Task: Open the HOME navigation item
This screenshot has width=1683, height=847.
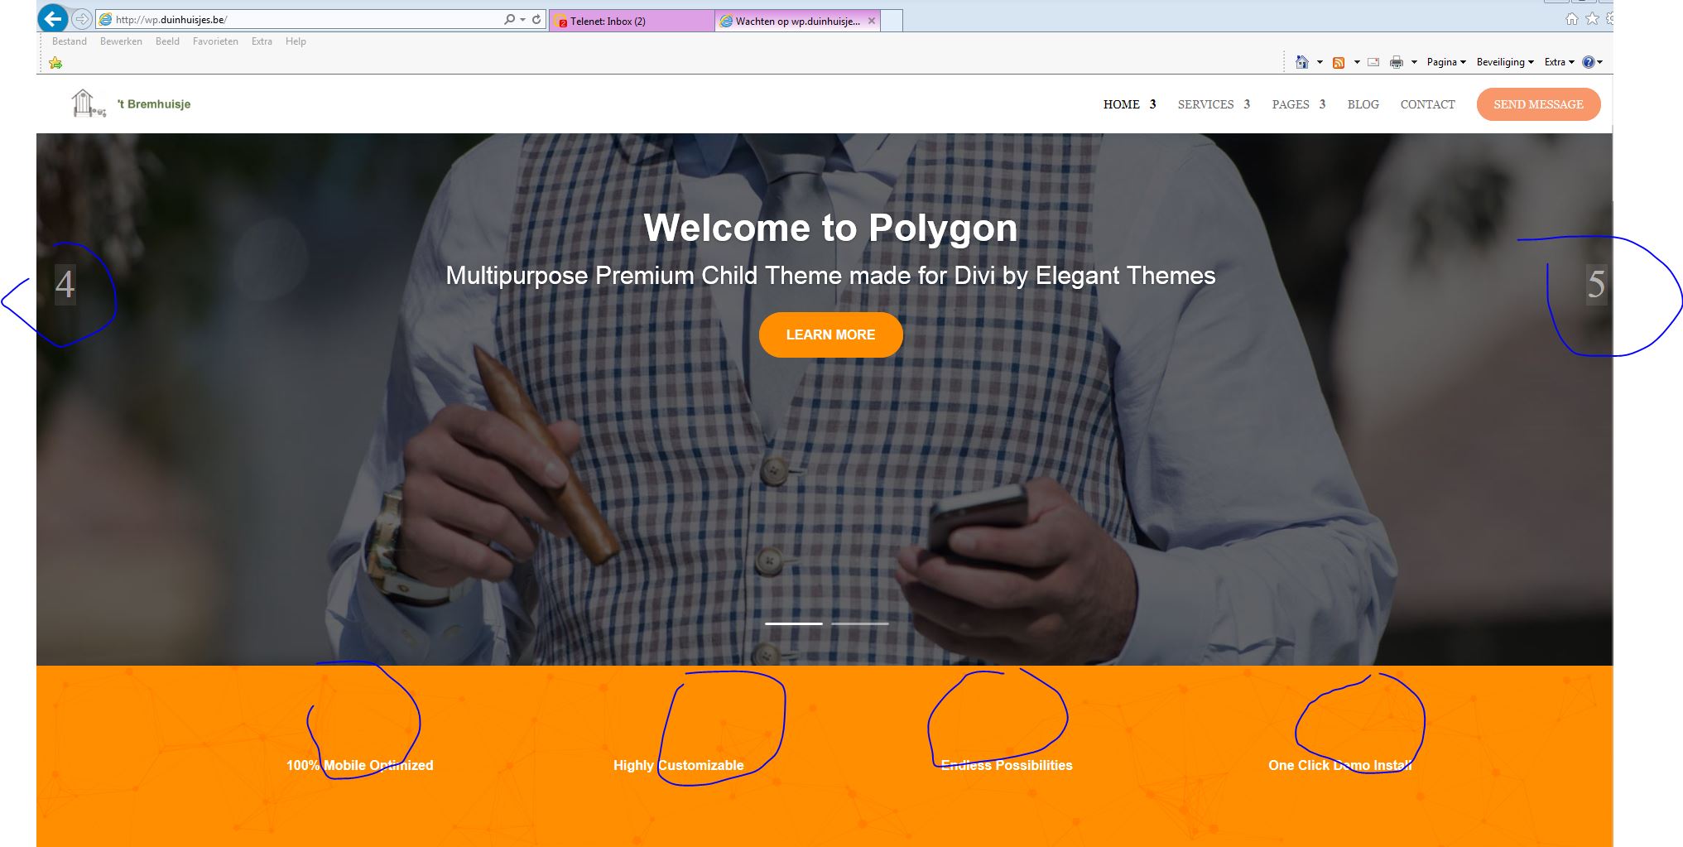Action: pos(1122,104)
